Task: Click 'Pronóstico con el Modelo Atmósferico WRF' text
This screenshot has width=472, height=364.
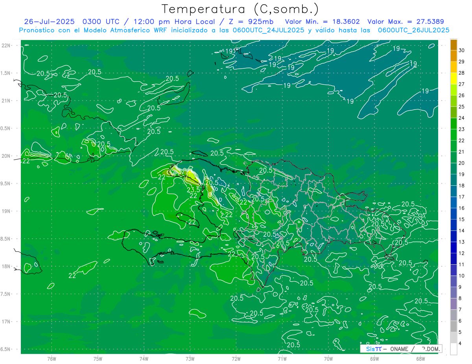Action: (94, 30)
